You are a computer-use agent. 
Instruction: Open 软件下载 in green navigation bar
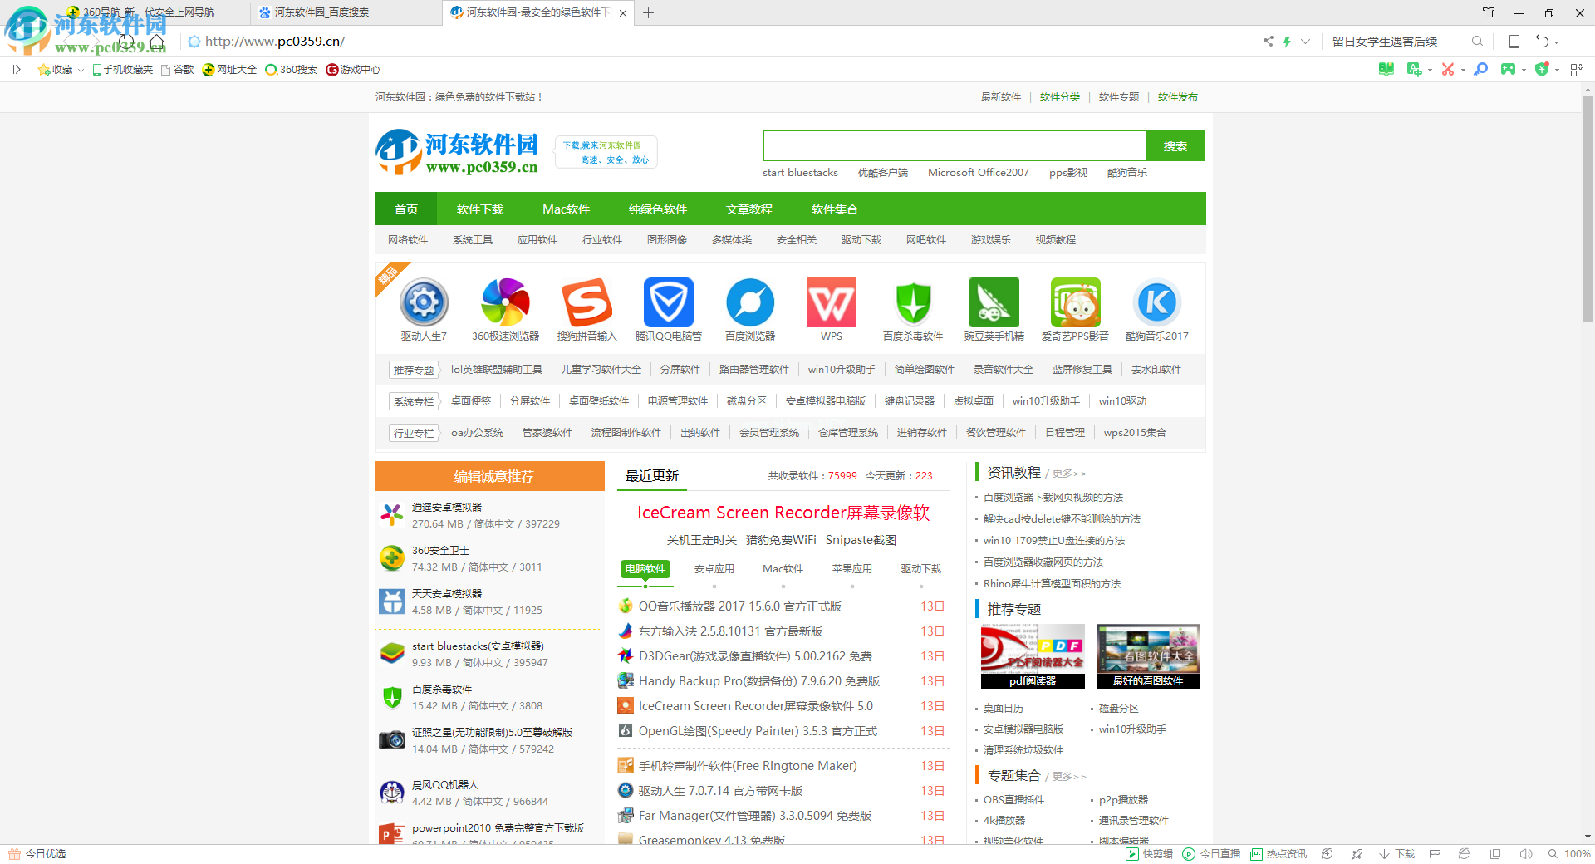pos(480,209)
